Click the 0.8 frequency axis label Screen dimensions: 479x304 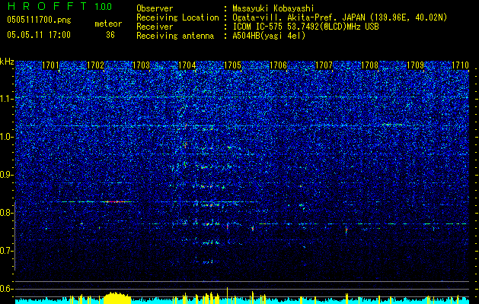pyautogui.click(x=7, y=213)
